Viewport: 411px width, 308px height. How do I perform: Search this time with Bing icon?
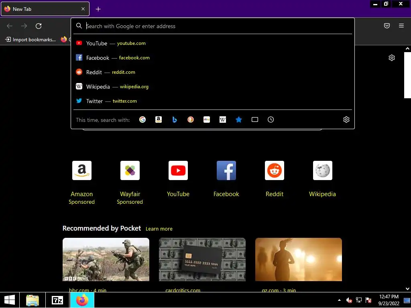point(175,120)
